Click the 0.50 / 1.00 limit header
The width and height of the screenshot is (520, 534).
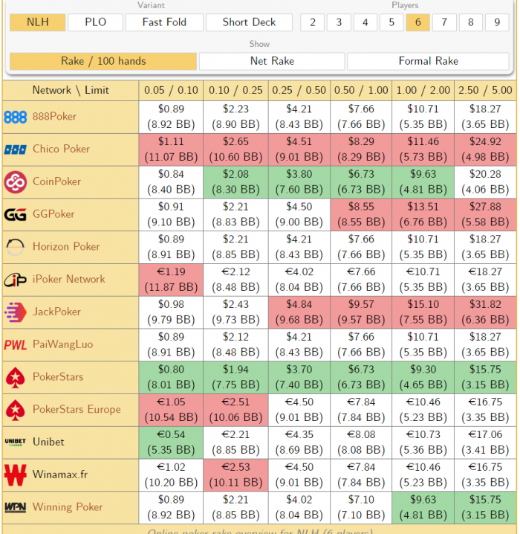coord(361,91)
